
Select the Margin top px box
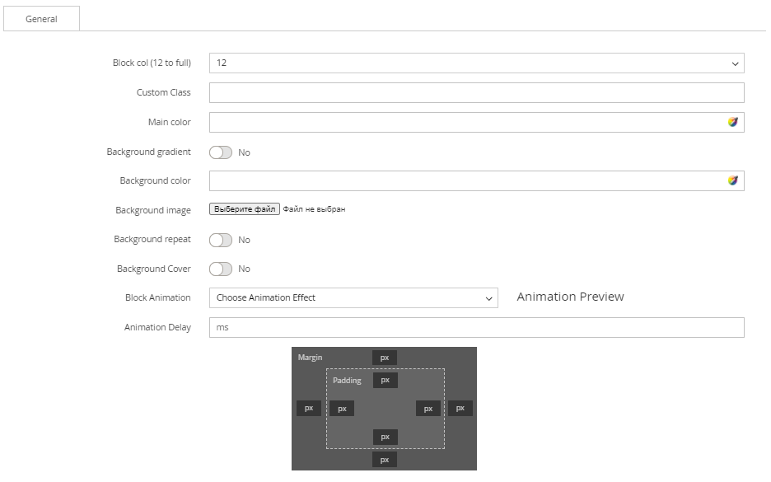click(x=385, y=358)
